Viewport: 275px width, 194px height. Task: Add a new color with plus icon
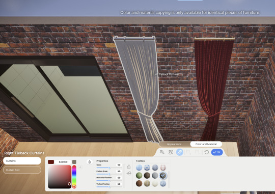click(x=80, y=167)
